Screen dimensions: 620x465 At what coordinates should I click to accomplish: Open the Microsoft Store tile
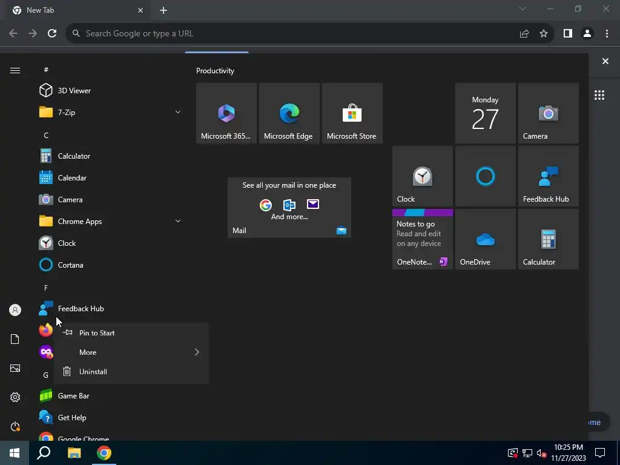tap(352, 113)
